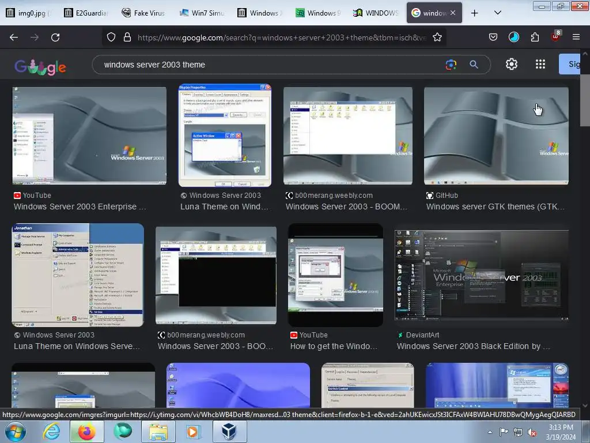Click the scrollbar down arrow
590x443 pixels.
tap(585, 406)
